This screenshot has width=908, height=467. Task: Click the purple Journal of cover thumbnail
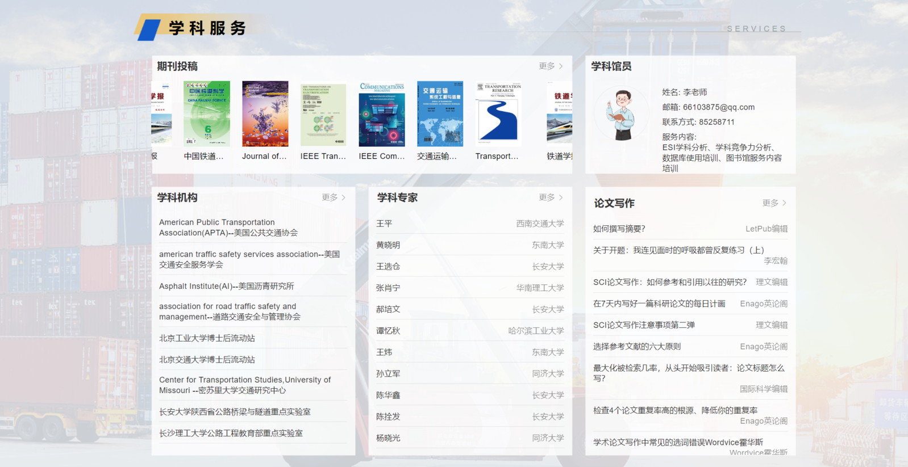click(x=265, y=114)
